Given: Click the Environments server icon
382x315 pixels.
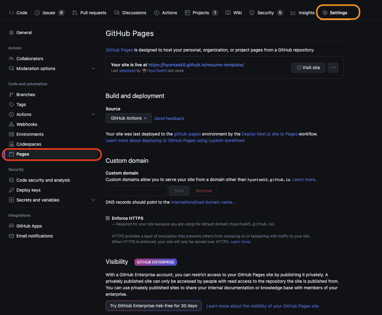Looking at the screenshot, I should click(x=11, y=134).
